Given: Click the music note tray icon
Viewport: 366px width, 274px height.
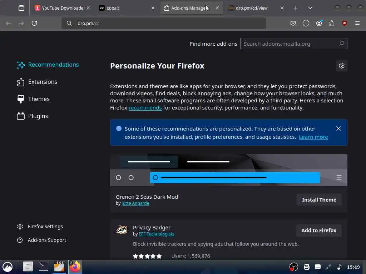Looking at the screenshot, I should point(340,267).
